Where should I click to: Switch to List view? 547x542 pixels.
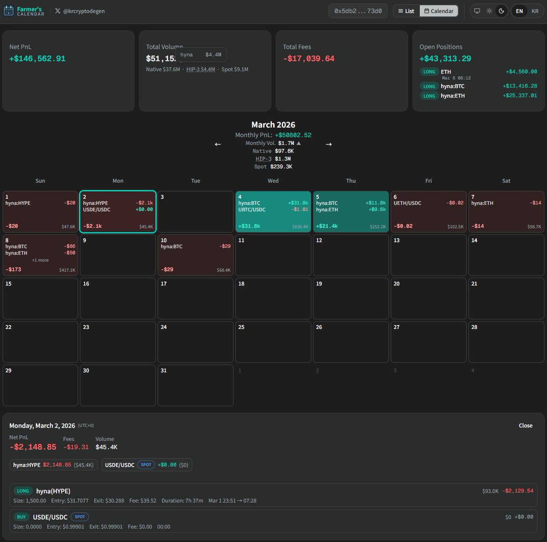(x=406, y=11)
